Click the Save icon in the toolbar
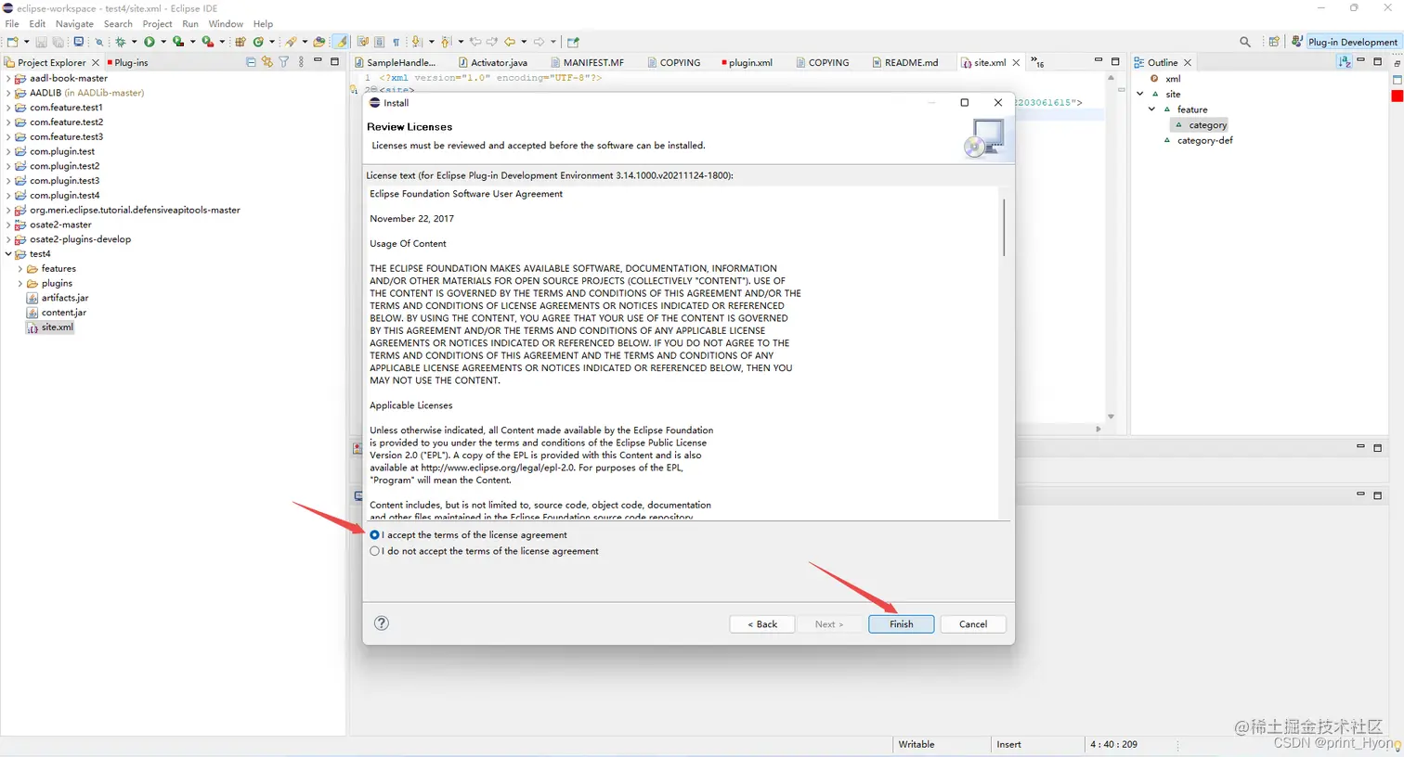 pyautogui.click(x=41, y=42)
